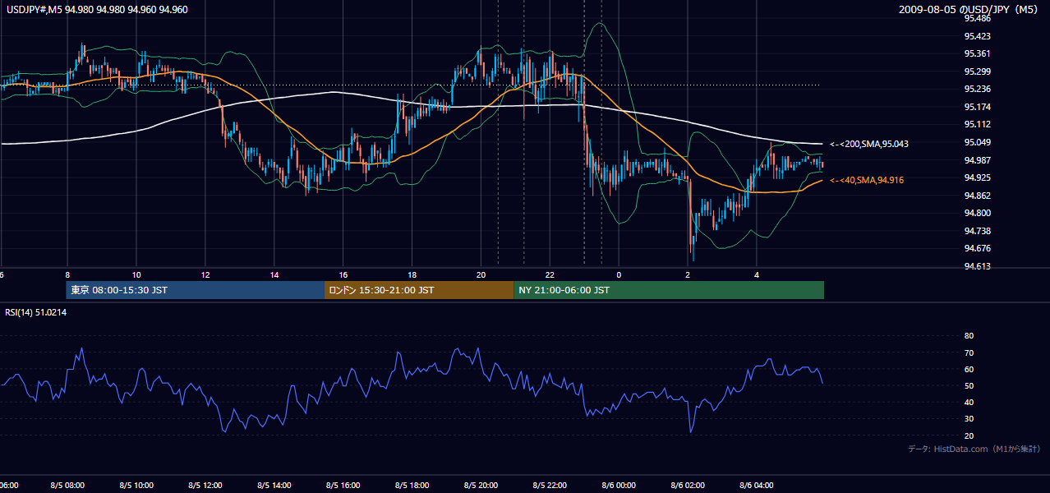This screenshot has width=1050, height=493.
Task: Click the London 15:30-21:00 JST session bar
Action: (419, 290)
